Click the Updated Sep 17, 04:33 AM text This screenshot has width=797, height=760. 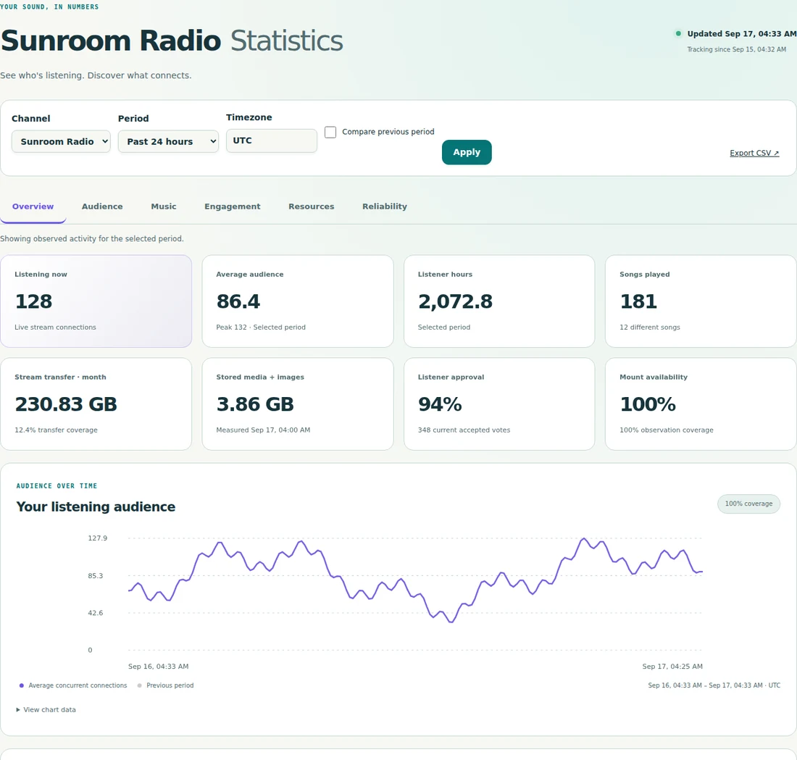click(x=742, y=33)
